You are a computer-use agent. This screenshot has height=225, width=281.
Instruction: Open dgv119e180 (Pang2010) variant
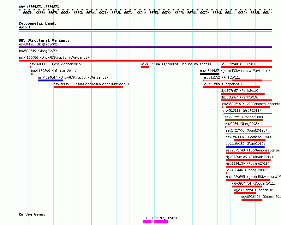[245, 144]
